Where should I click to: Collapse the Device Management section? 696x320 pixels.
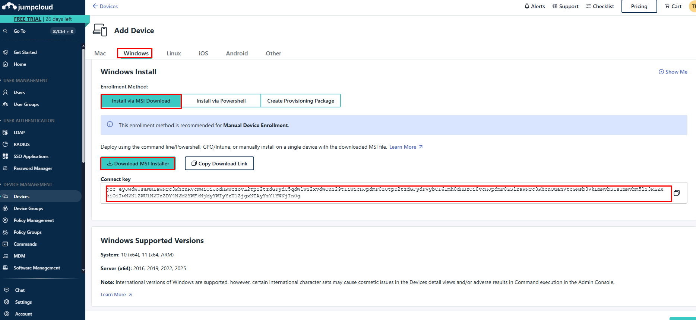[x=26, y=185]
